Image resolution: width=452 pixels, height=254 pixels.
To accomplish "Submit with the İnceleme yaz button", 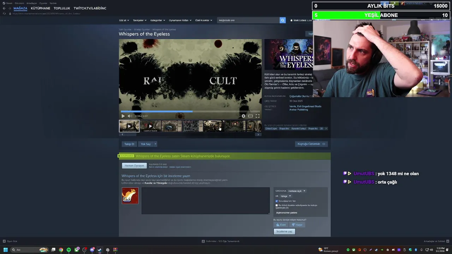I will tap(284, 231).
